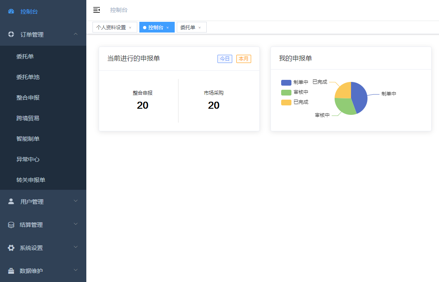
Task: Click the 系统设置 gear icon
Action: click(11, 248)
